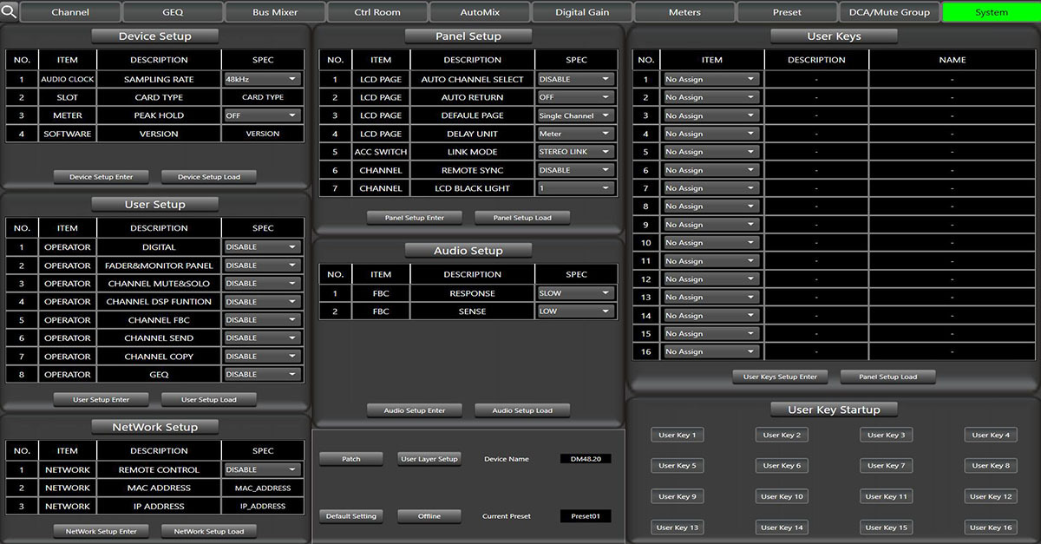Click the Device Setup Enter button
This screenshot has height=544, width=1041.
coord(101,177)
